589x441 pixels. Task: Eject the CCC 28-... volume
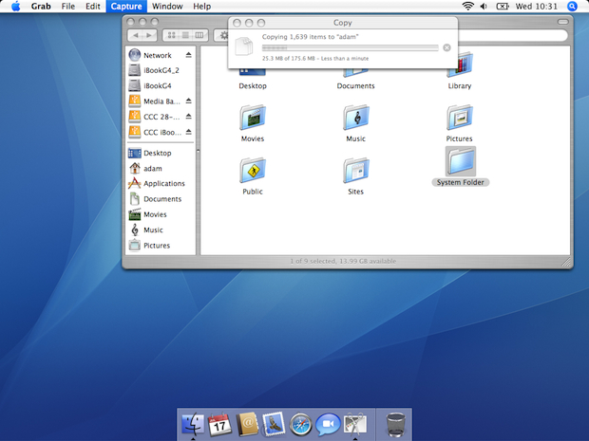pyautogui.click(x=188, y=117)
